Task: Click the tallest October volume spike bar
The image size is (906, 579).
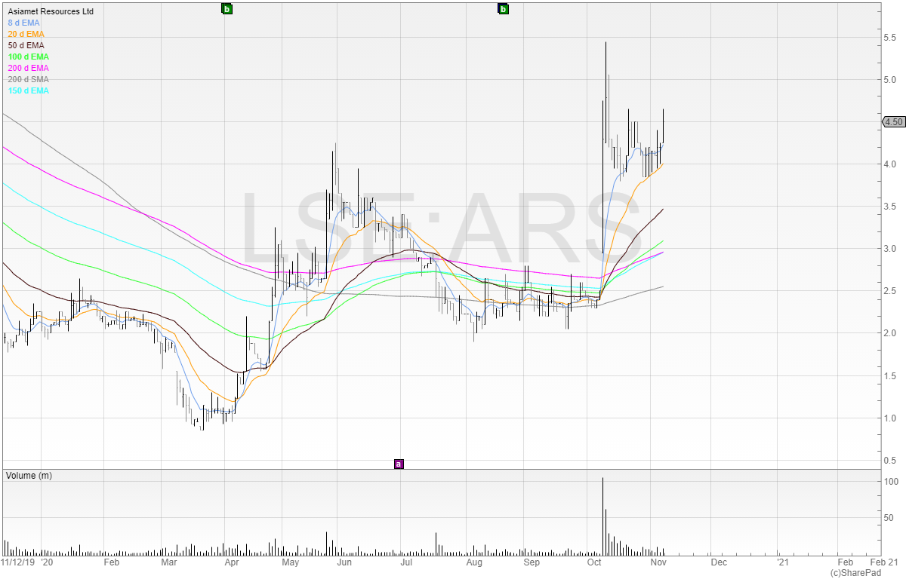Action: [602, 516]
